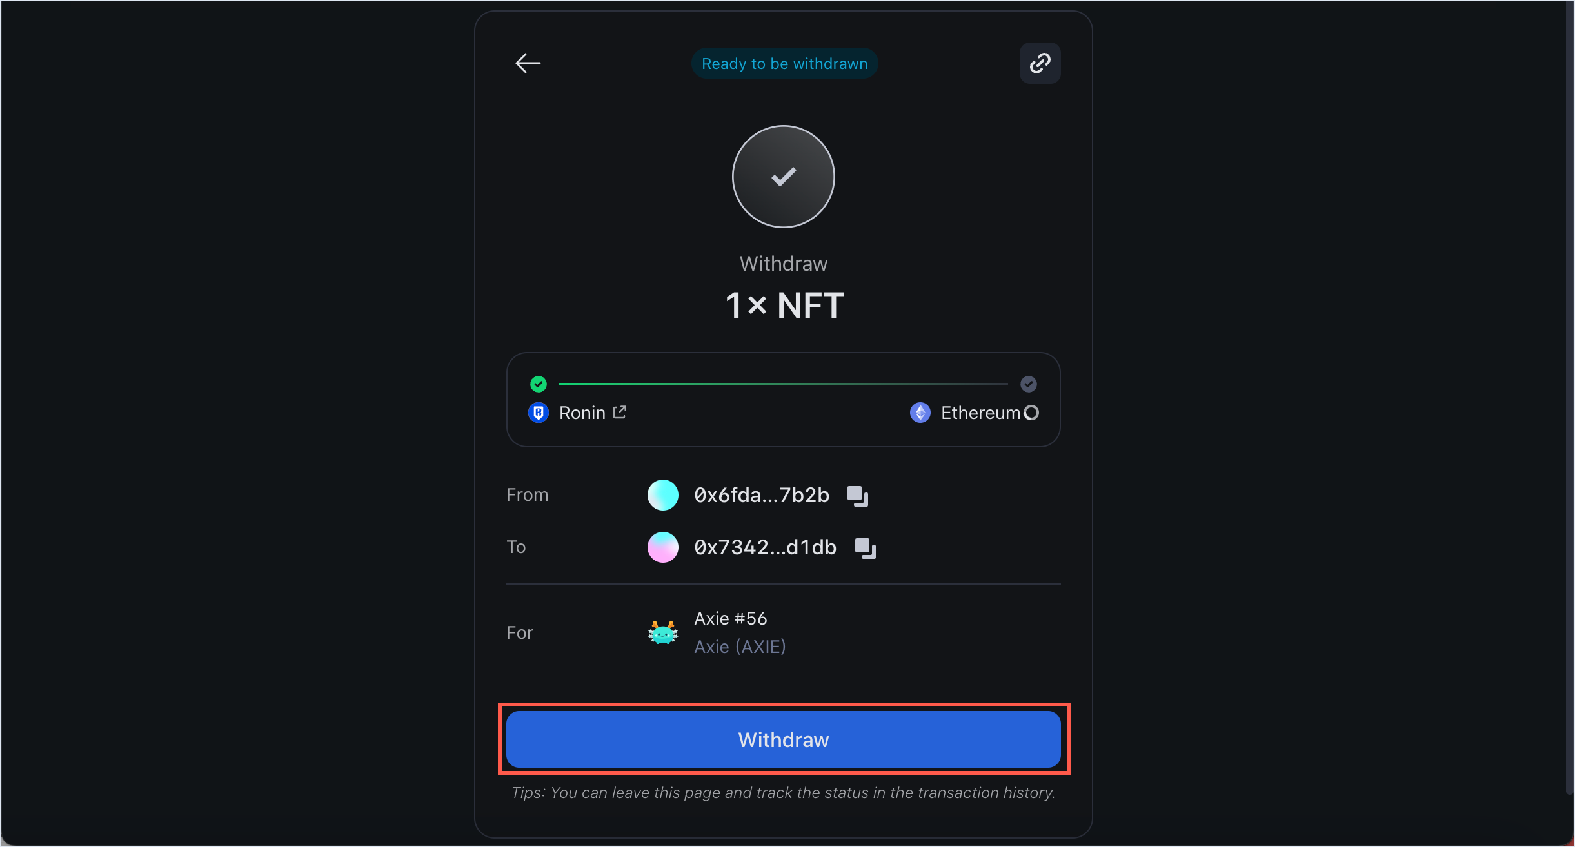Viewport: 1575px width, 847px height.
Task: Click the checkmark on the Ethereum side
Action: tap(1027, 384)
